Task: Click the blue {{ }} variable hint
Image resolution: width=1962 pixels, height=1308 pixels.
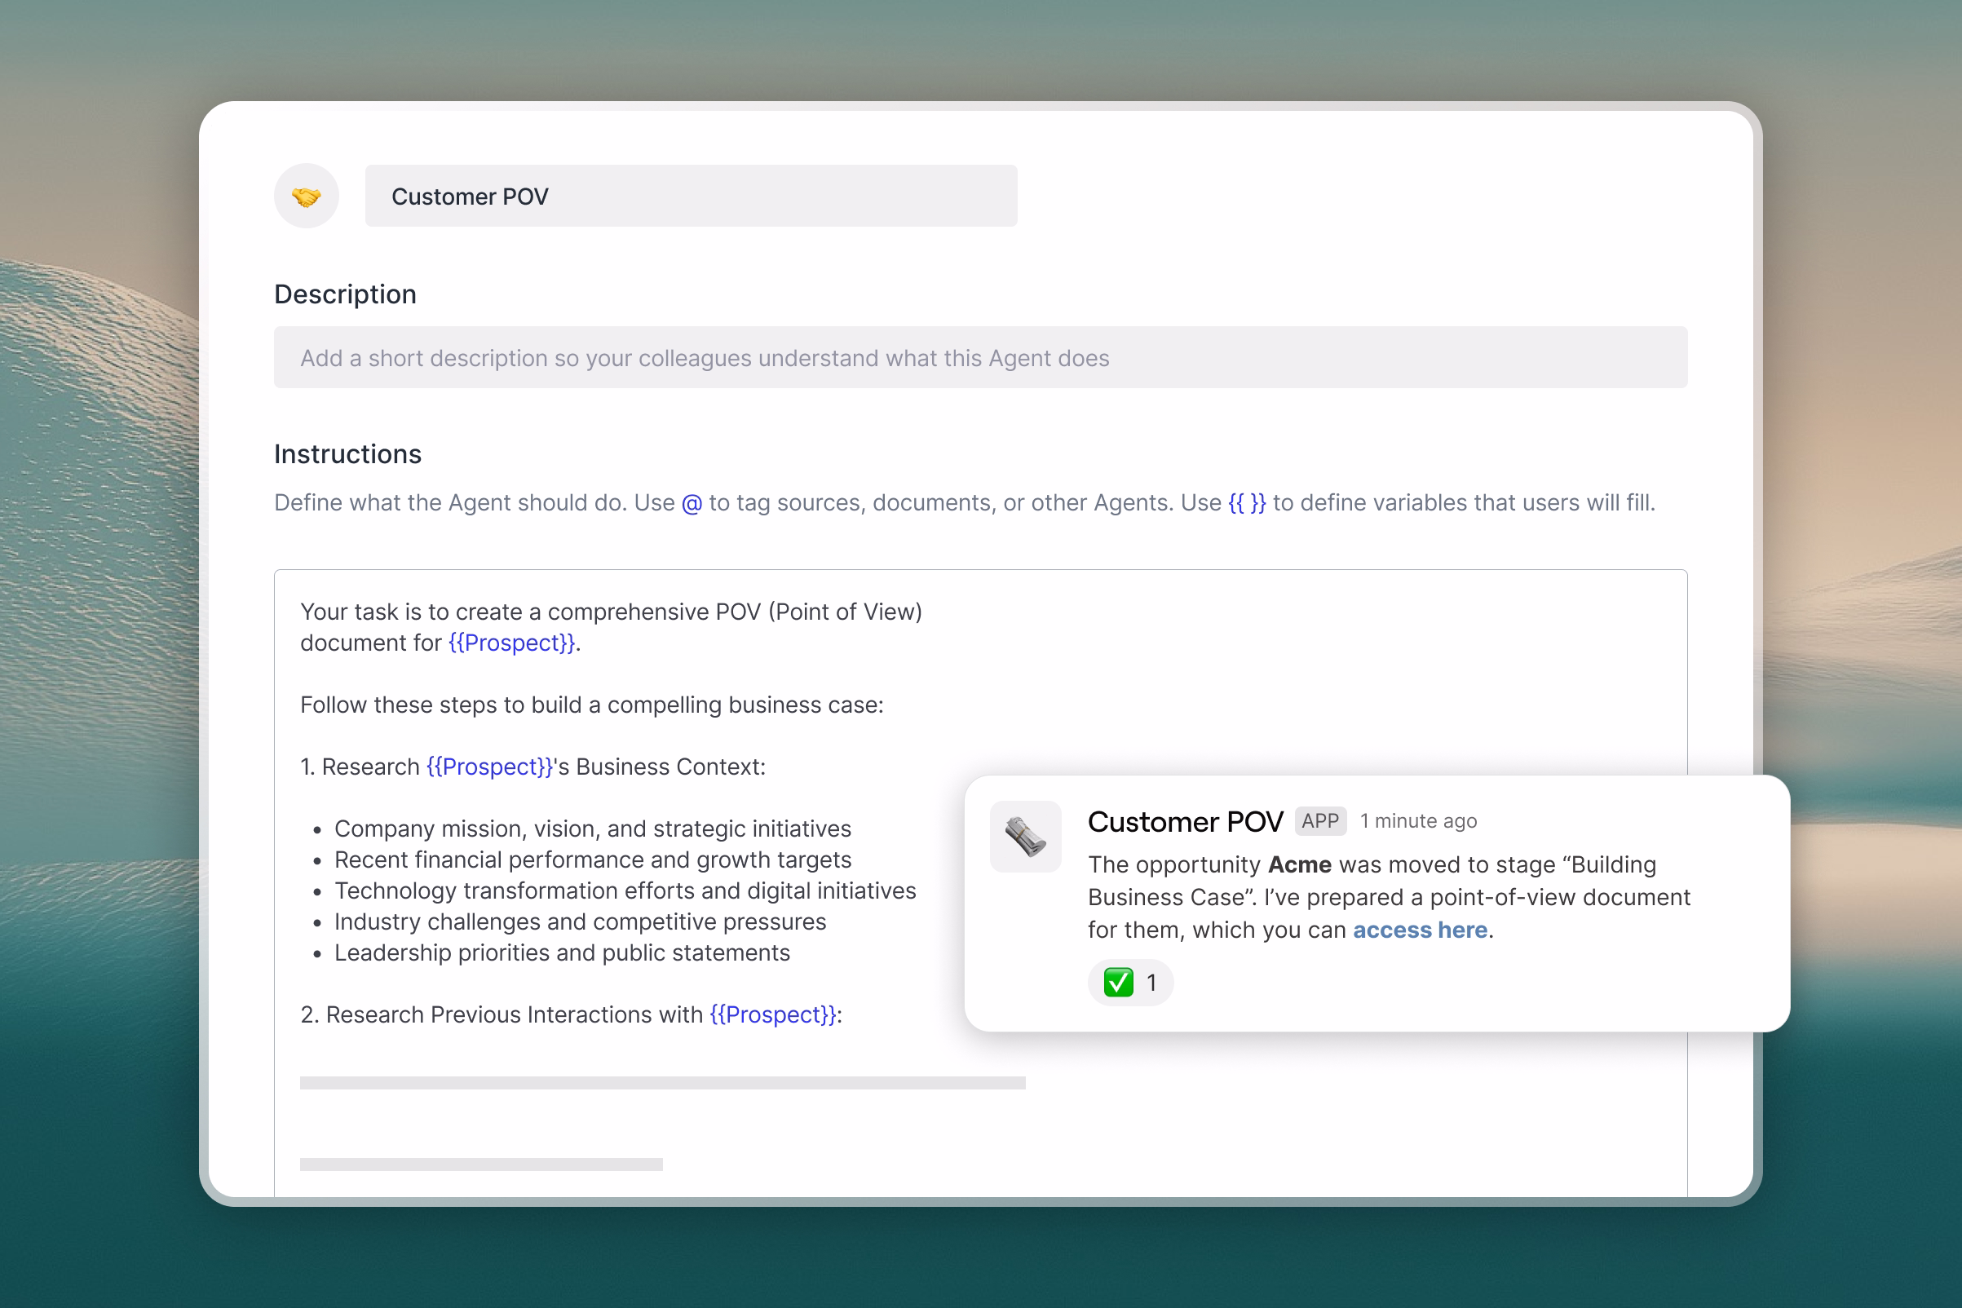Action: [x=1246, y=503]
